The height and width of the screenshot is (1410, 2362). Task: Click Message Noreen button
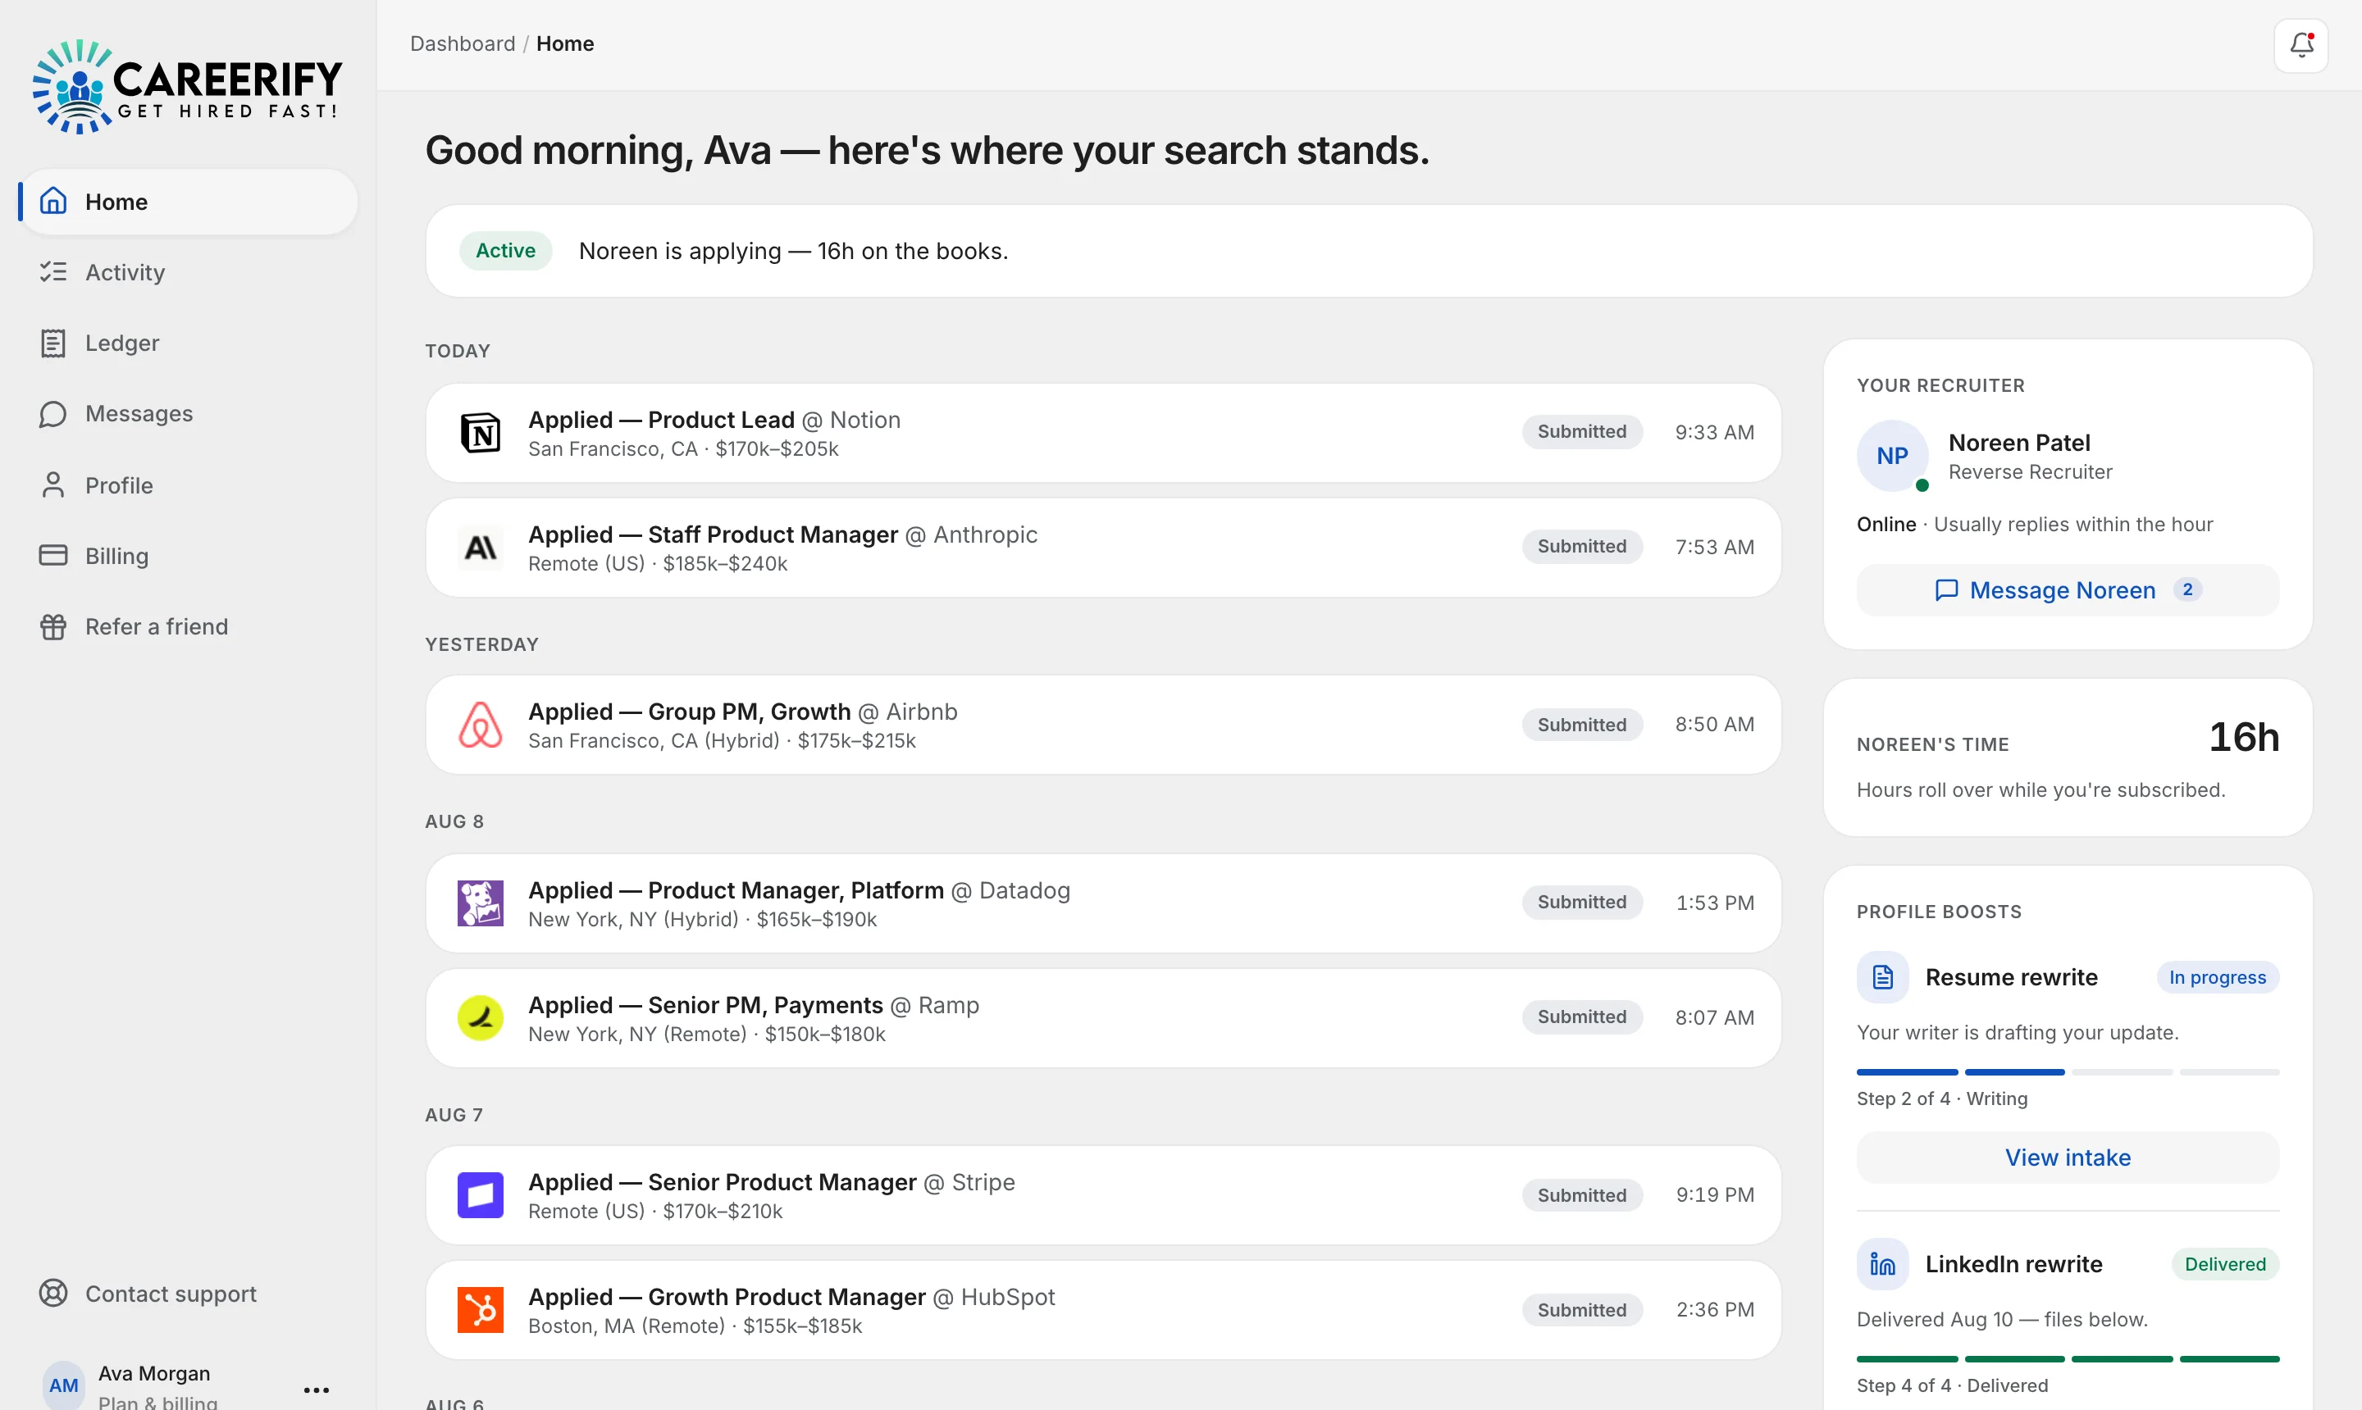point(2068,590)
